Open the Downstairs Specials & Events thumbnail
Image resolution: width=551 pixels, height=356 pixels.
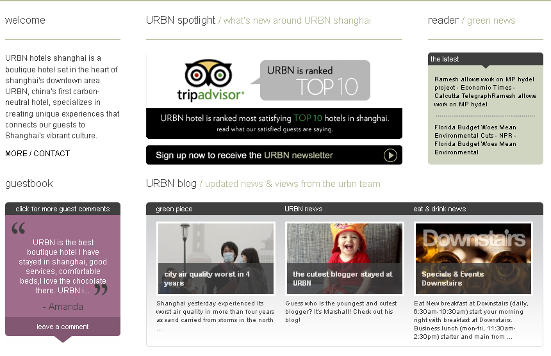point(473,259)
